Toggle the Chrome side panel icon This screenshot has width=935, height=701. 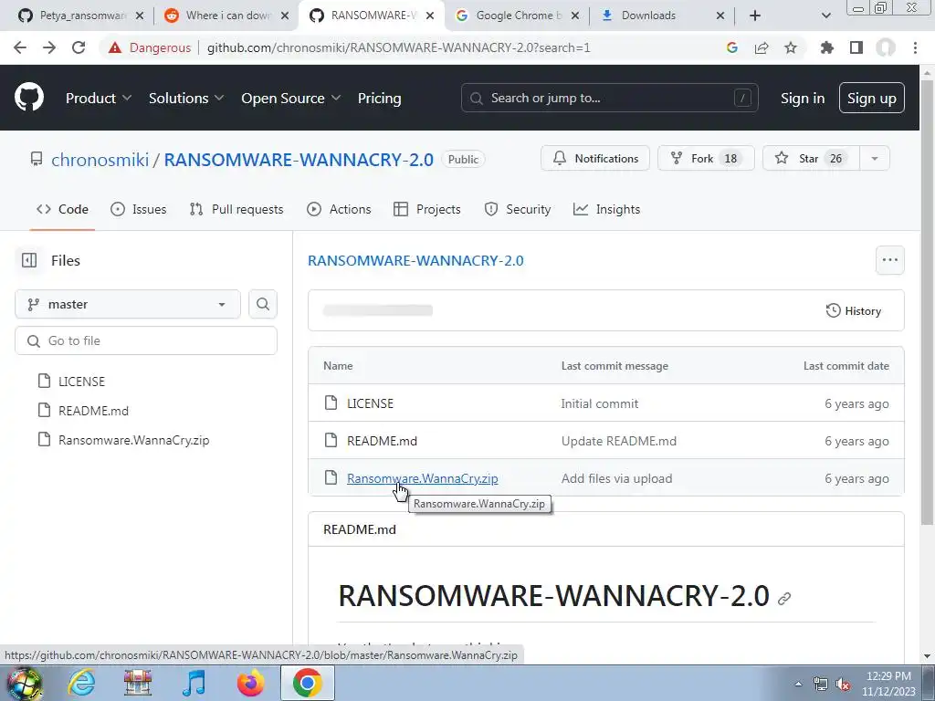tap(856, 47)
